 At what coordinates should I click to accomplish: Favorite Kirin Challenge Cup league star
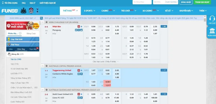pyautogui.click(x=46, y=22)
